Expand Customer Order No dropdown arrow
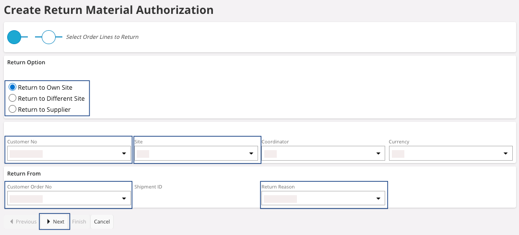519x235 pixels. [x=124, y=199]
